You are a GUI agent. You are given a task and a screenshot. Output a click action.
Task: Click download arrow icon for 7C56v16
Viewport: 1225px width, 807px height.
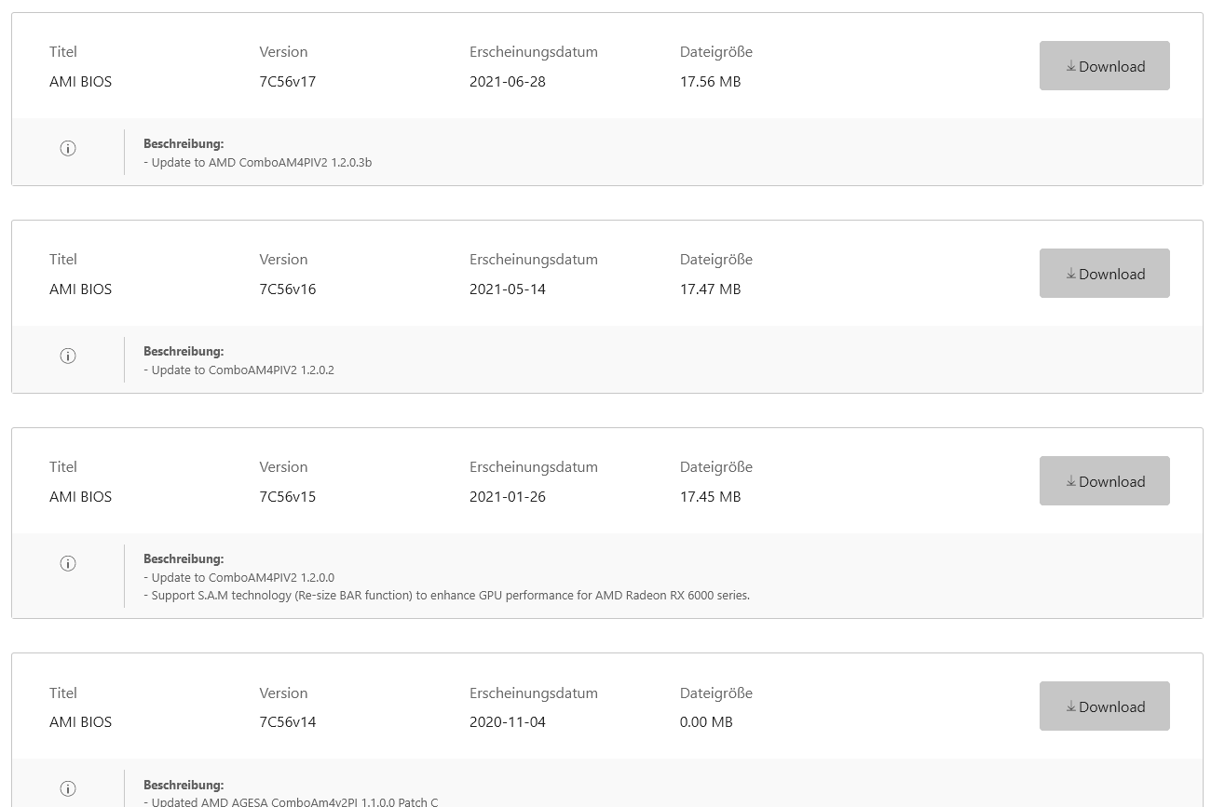point(1071,274)
